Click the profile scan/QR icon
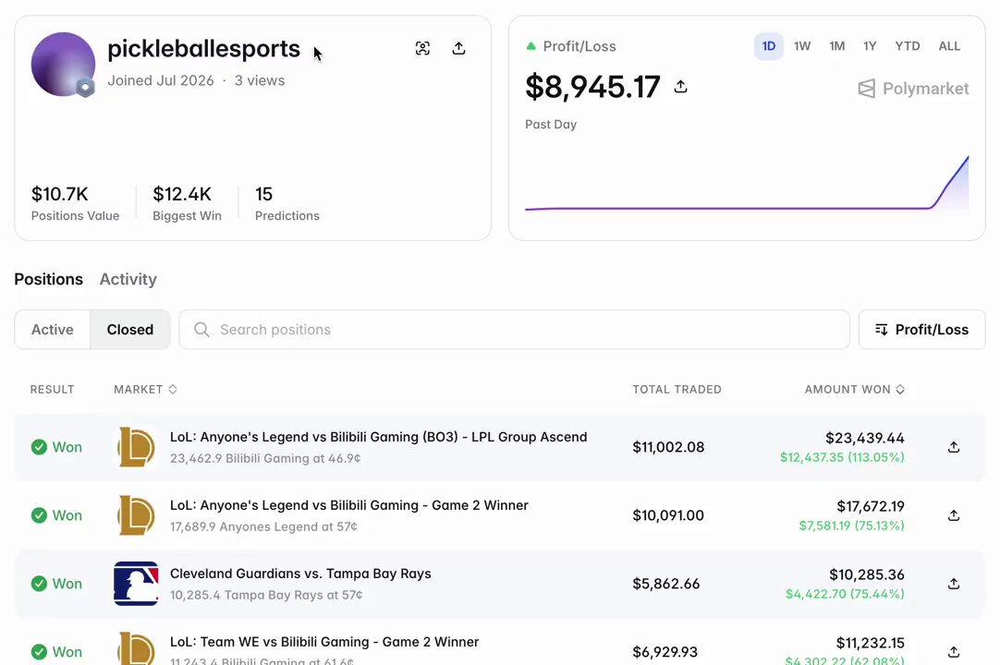This screenshot has width=1000, height=665. click(422, 48)
